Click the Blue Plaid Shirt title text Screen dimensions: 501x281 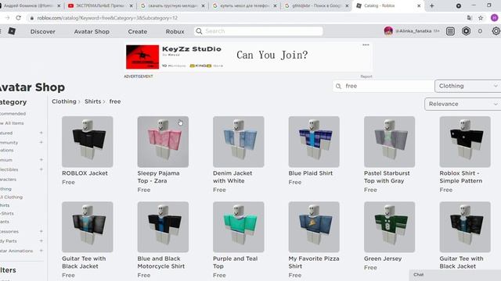(x=311, y=173)
